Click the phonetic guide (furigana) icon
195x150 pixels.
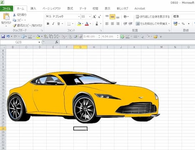[x=97, y=24]
